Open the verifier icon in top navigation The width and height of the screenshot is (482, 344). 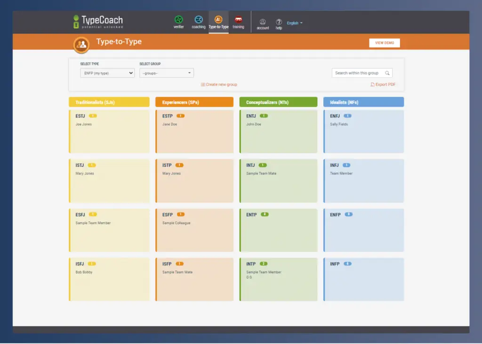pos(178,20)
